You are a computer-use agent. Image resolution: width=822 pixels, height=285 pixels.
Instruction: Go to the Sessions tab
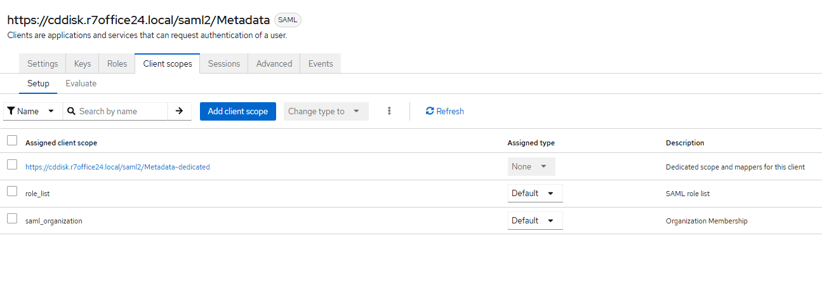coord(224,63)
